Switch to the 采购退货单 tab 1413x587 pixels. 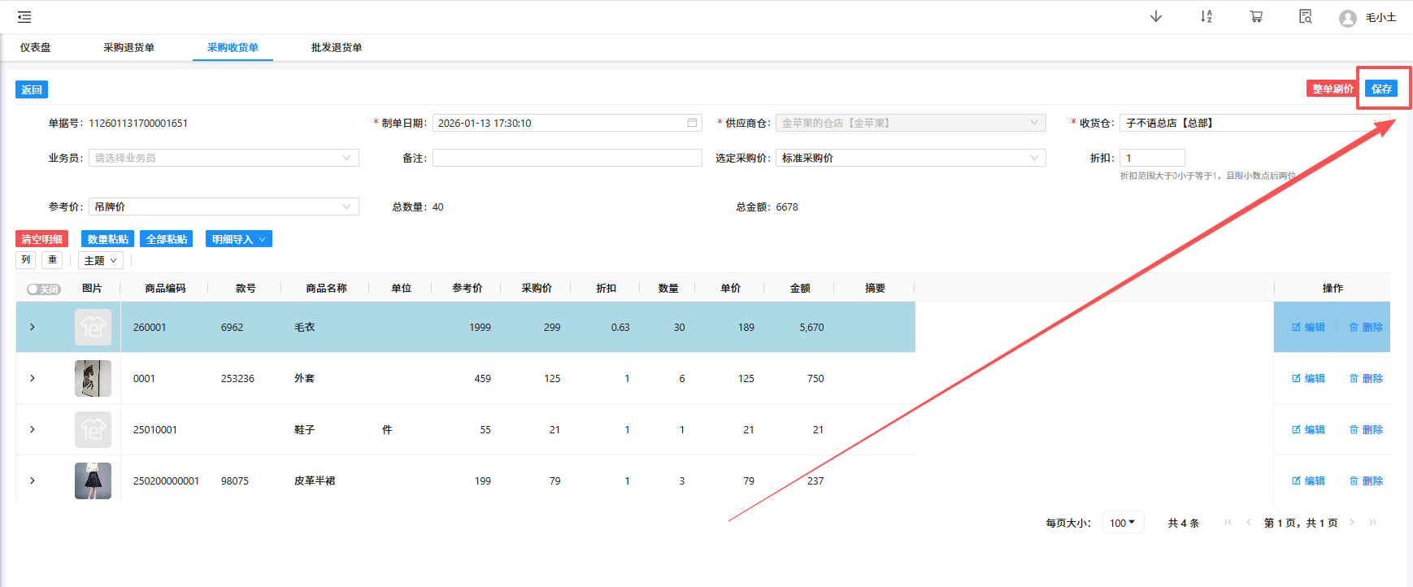point(128,47)
